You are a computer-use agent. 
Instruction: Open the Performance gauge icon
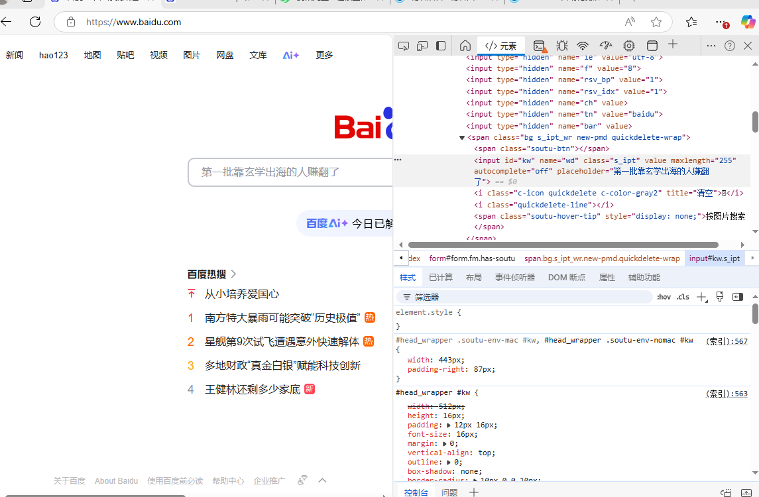click(606, 46)
